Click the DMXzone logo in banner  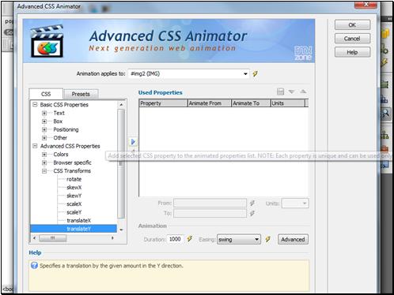pyautogui.click(x=303, y=53)
